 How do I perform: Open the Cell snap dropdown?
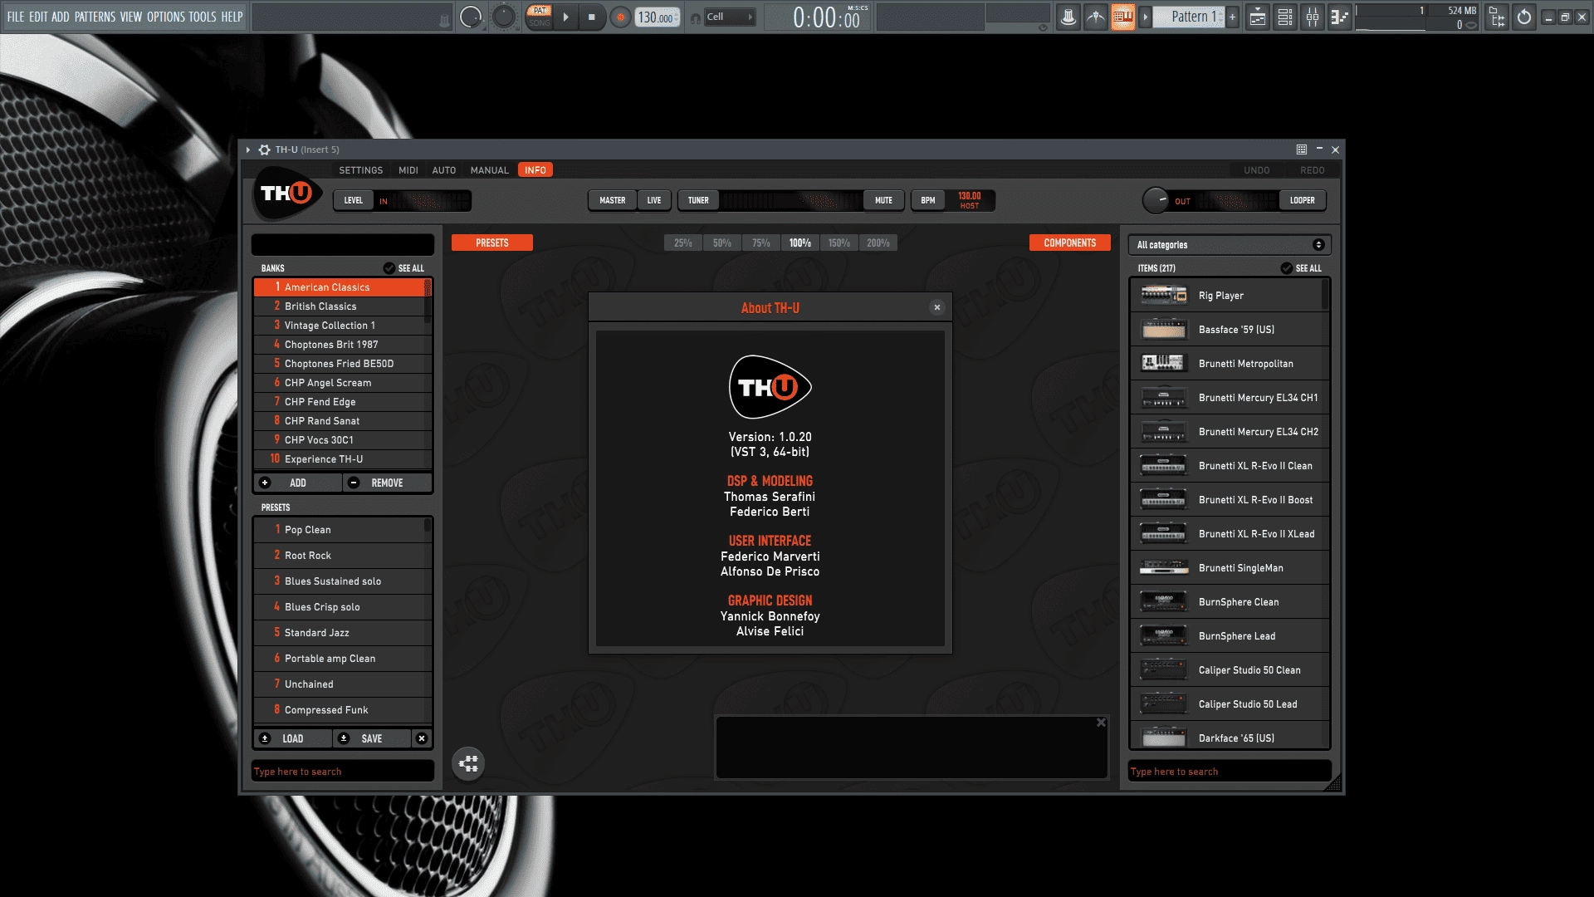[730, 17]
